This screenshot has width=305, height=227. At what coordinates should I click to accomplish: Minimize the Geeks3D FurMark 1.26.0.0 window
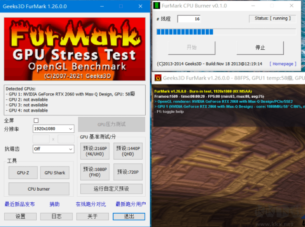[102, 6]
